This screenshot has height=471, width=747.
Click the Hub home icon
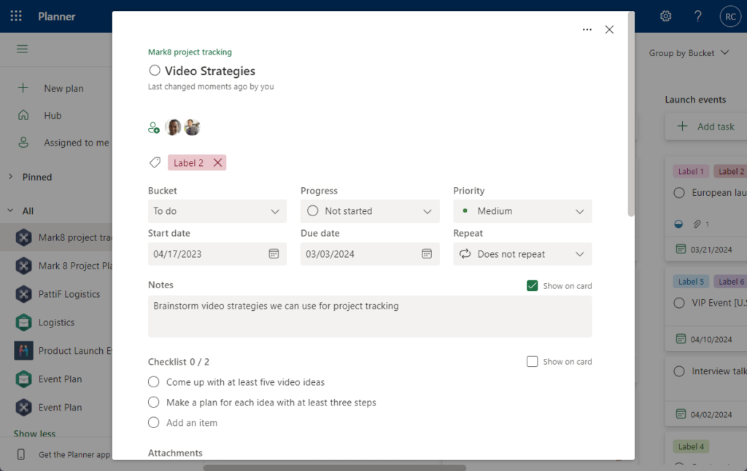[23, 115]
